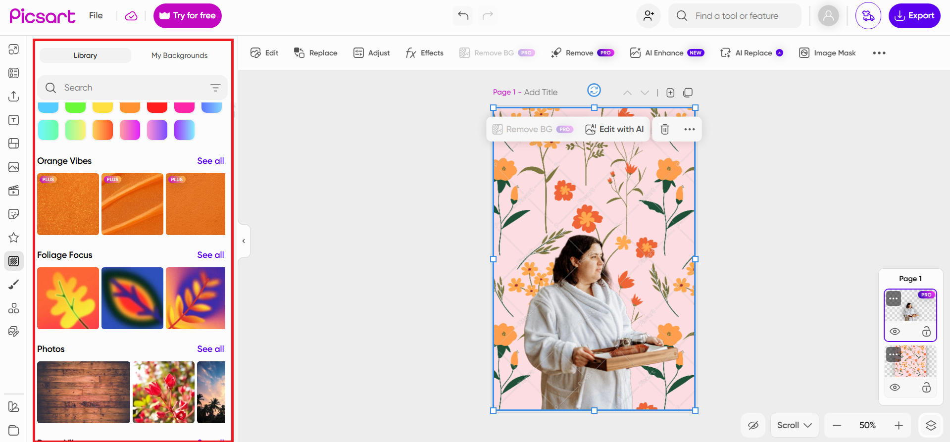Choose the wooden planks photo background
The height and width of the screenshot is (442, 950).
(84, 392)
